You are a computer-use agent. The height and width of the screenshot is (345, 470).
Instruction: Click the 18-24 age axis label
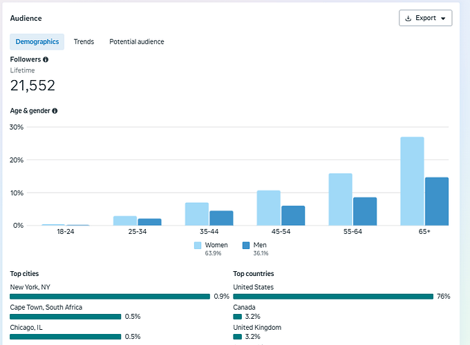tap(66, 232)
